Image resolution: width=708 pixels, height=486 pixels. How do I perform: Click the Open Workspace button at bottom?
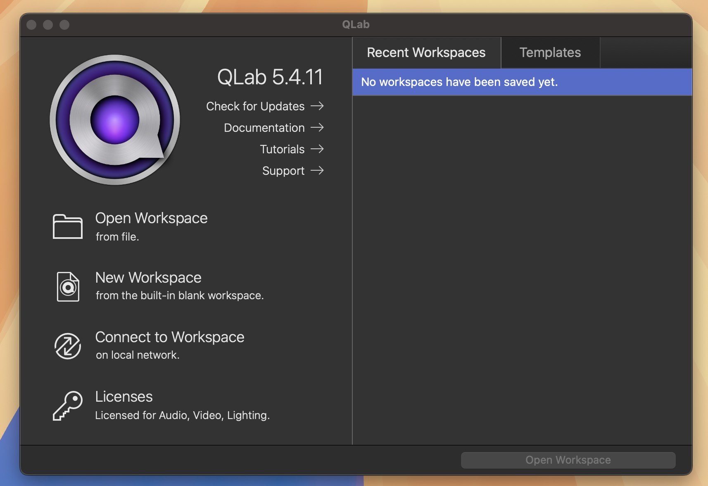click(568, 460)
